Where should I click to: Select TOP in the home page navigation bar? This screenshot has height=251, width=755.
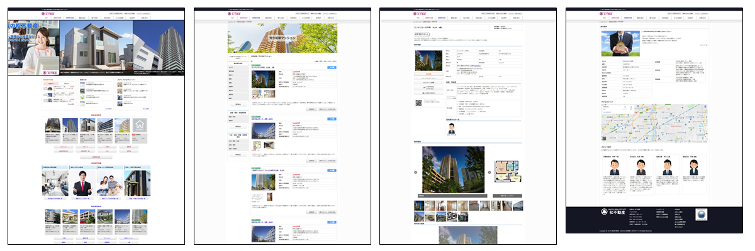click(47, 18)
